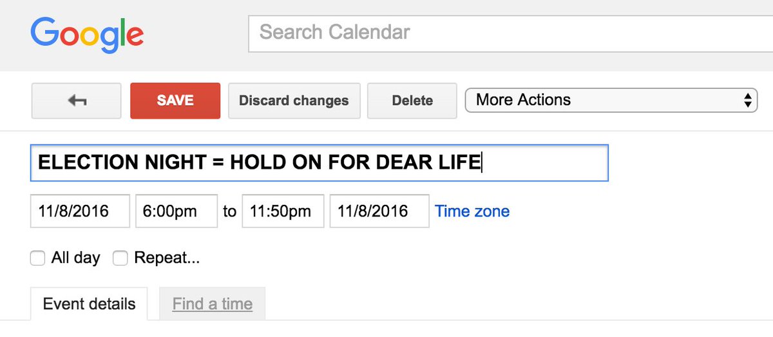Image resolution: width=773 pixels, height=337 pixels.
Task: Open the start date 11/8/2016 picker
Action: point(81,211)
